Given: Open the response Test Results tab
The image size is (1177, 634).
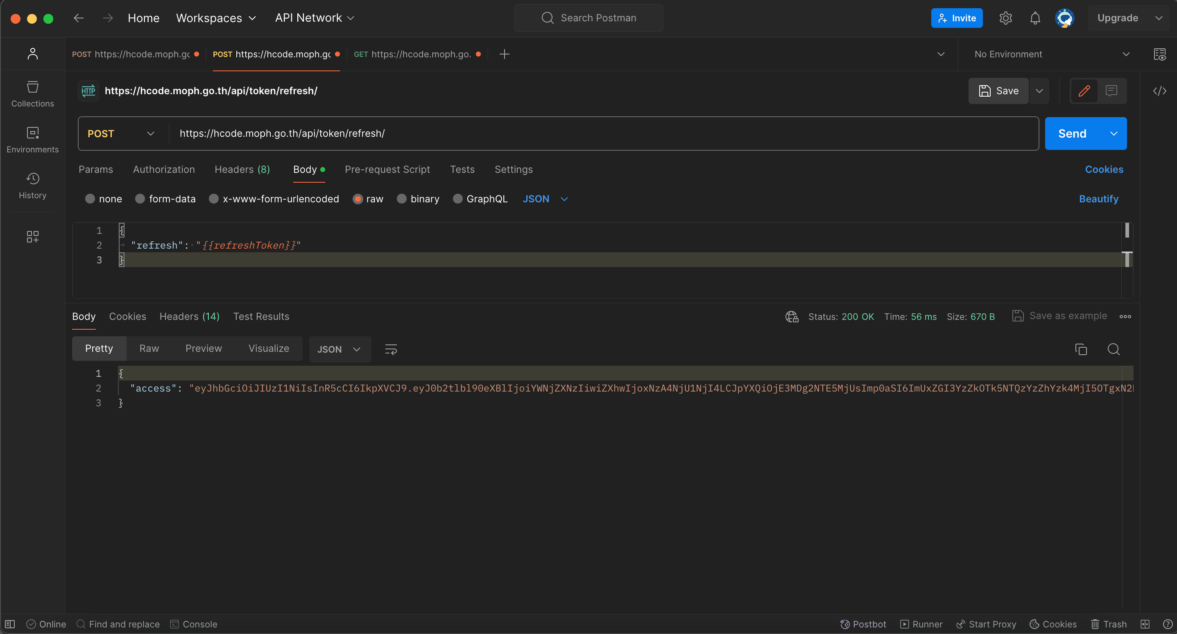Looking at the screenshot, I should 261,316.
